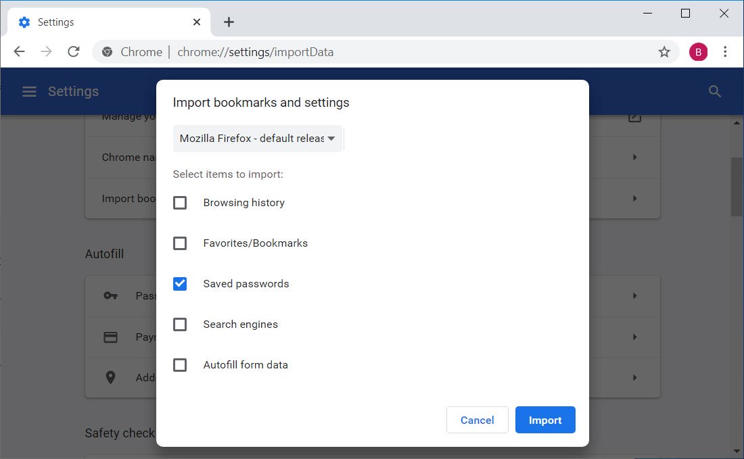This screenshot has height=459, width=744.
Task: Close the Settings tab
Action: (197, 22)
